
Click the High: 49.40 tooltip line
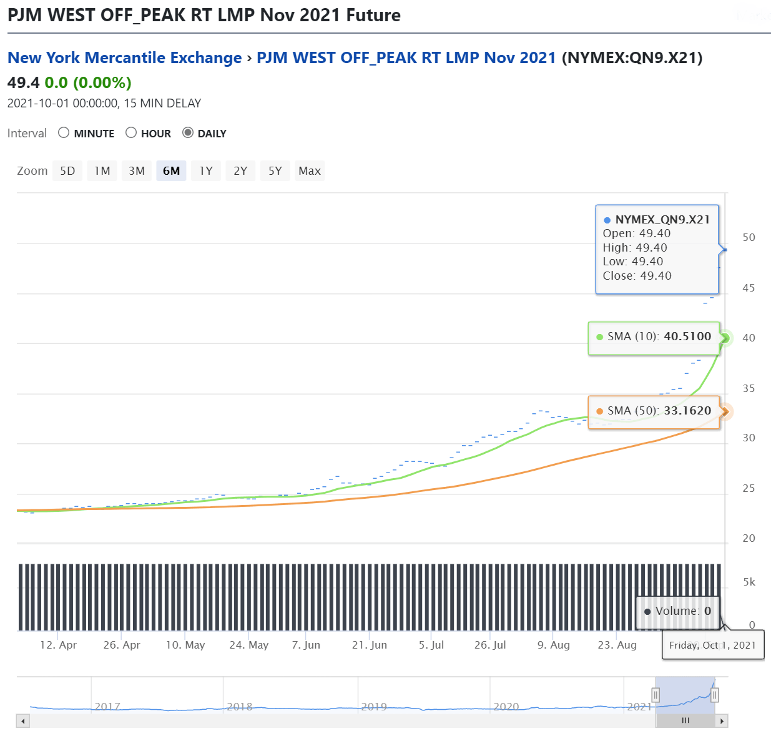click(635, 248)
